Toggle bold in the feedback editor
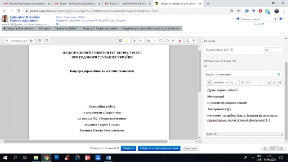Viewport: 288px width, 162px height. click(x=231, y=83)
